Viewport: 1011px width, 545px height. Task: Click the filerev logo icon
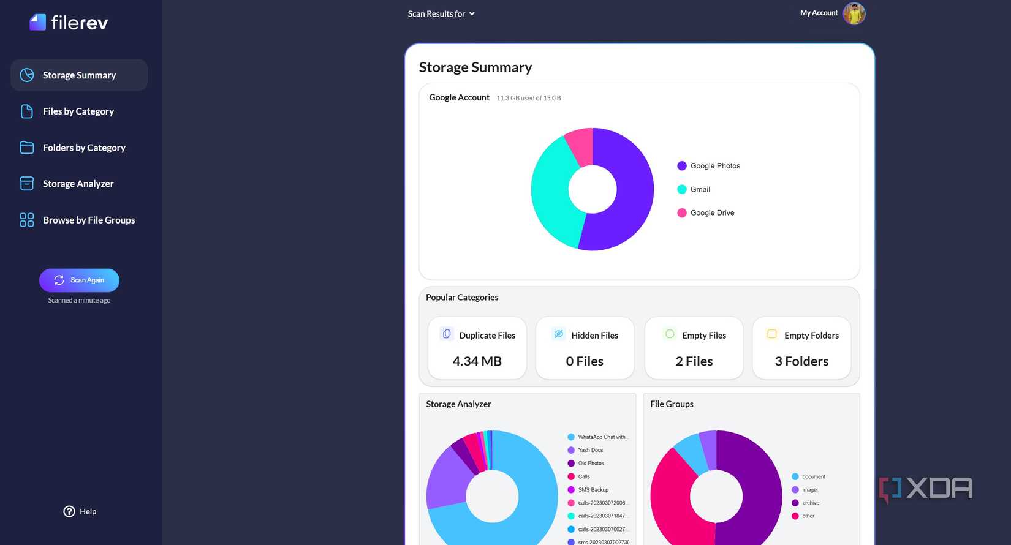(x=38, y=23)
